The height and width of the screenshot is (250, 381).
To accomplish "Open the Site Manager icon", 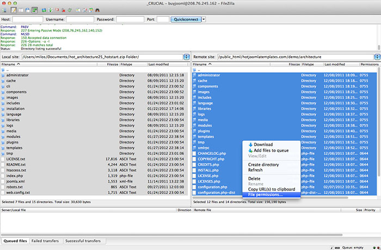I will click(4, 10).
